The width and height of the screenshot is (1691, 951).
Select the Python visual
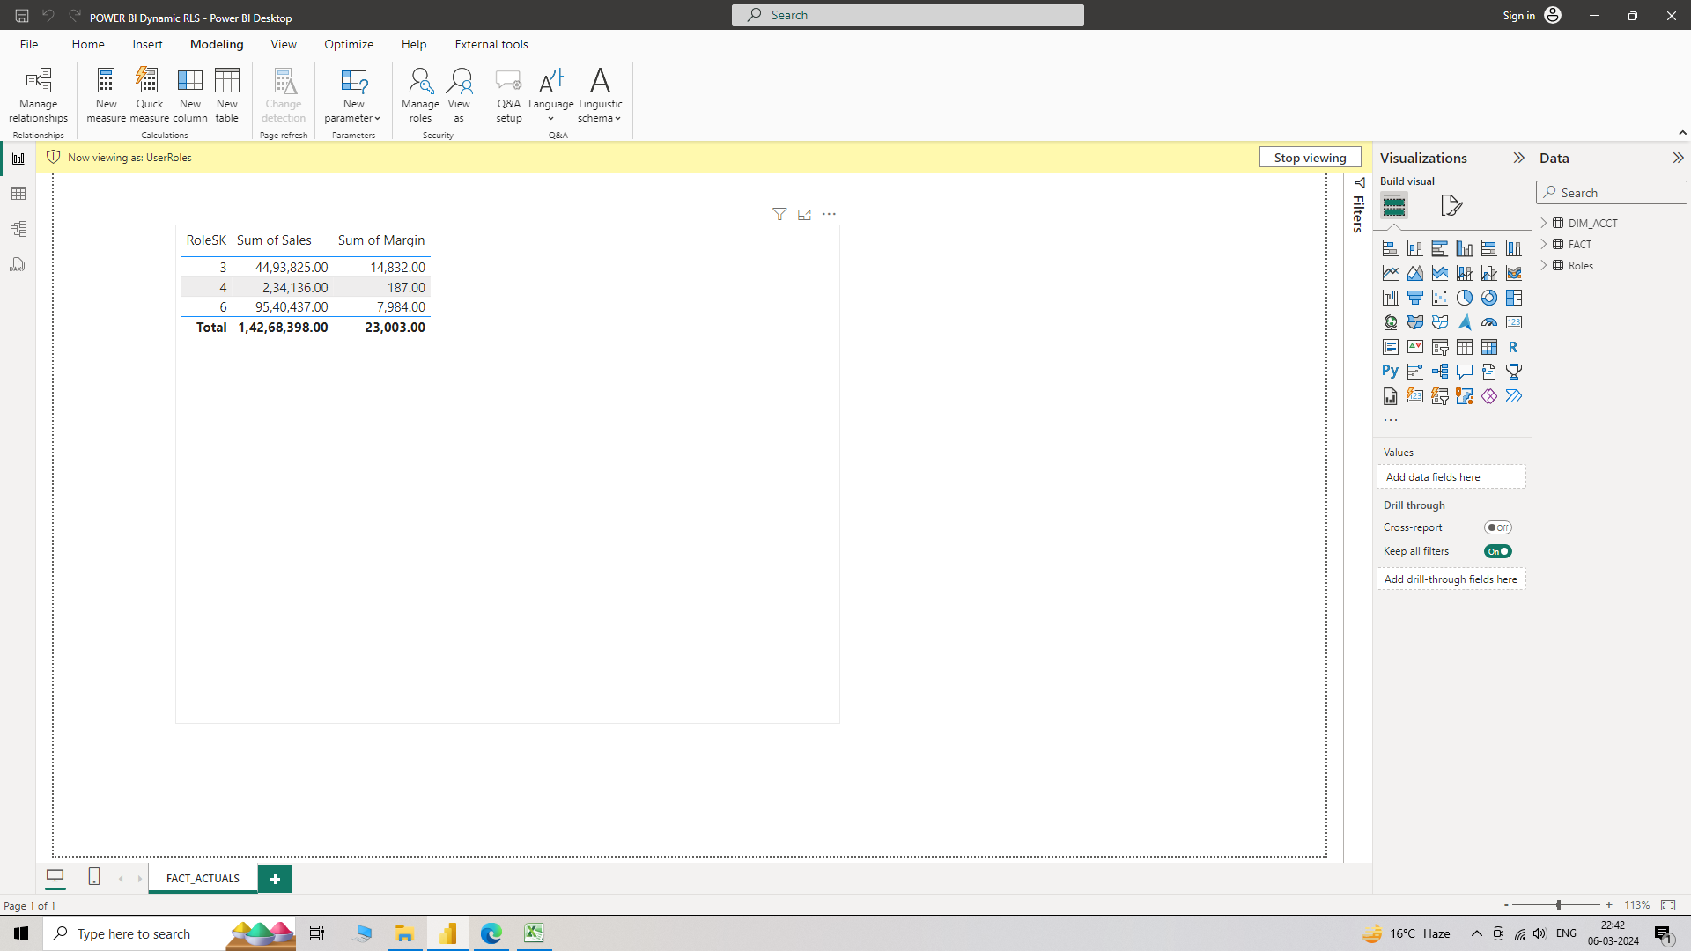pyautogui.click(x=1390, y=372)
